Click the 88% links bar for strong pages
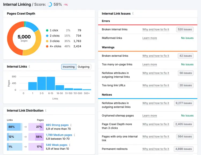 click(15, 127)
